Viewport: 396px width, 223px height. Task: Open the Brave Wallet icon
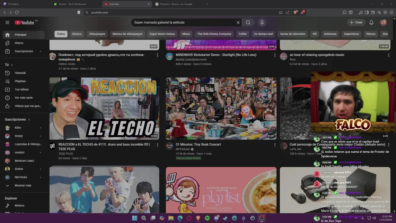[373, 12]
